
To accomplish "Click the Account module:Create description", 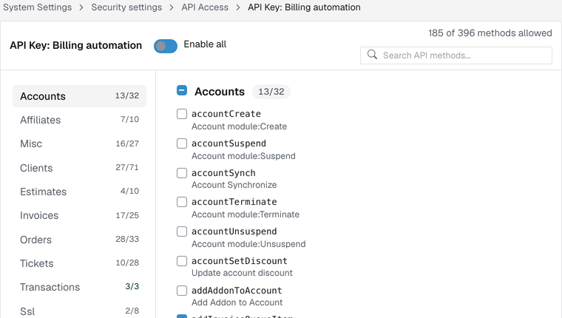I will point(239,126).
